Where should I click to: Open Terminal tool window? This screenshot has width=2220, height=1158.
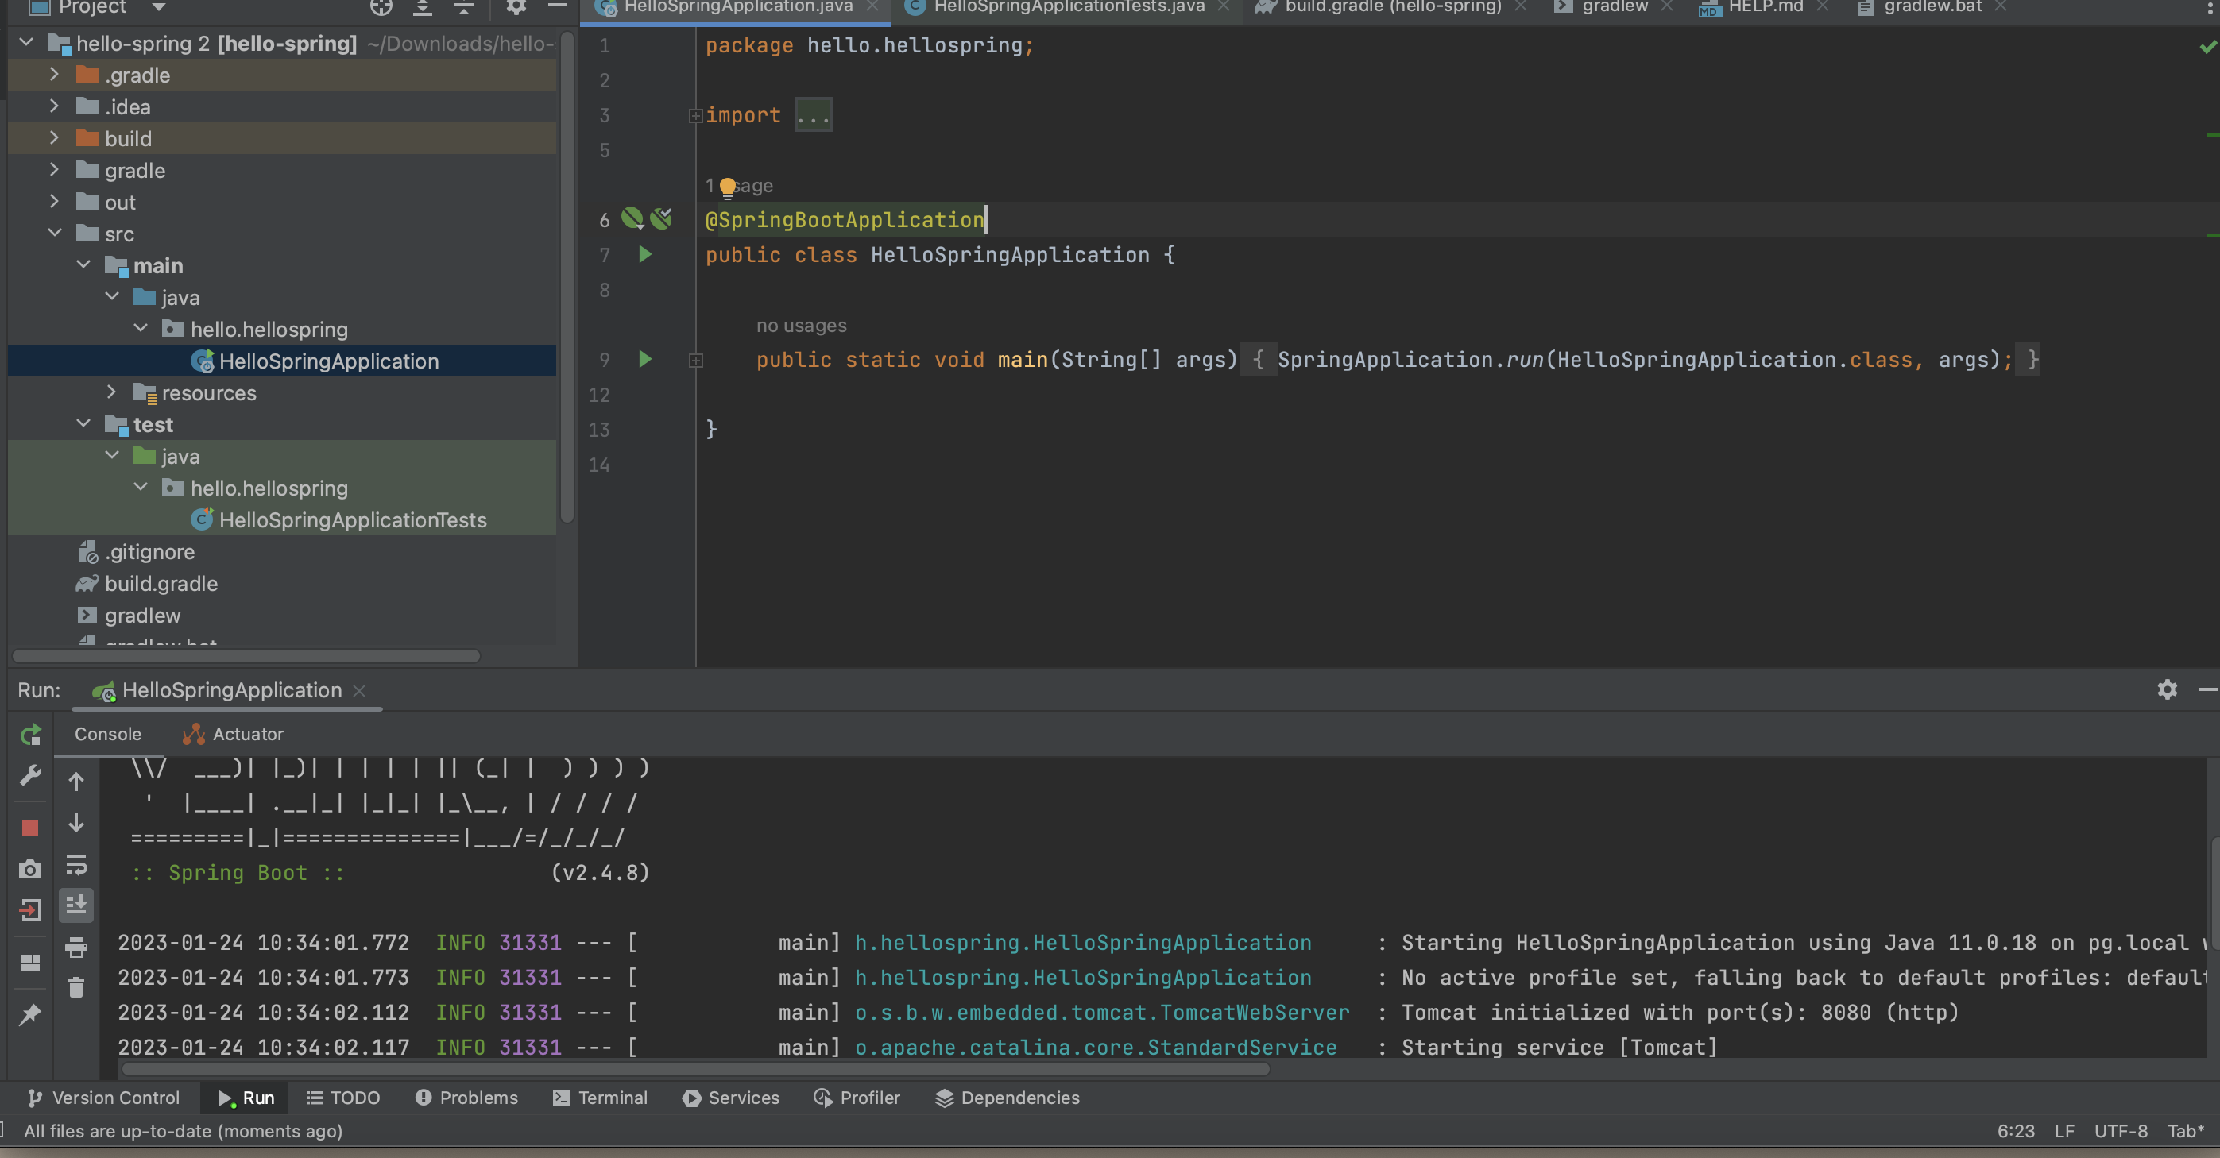pos(600,1097)
